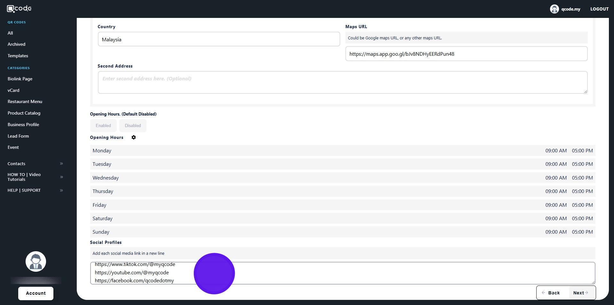The image size is (614, 305).
Task: Click the youtube.com/@myqcode link line
Action: click(x=132, y=272)
